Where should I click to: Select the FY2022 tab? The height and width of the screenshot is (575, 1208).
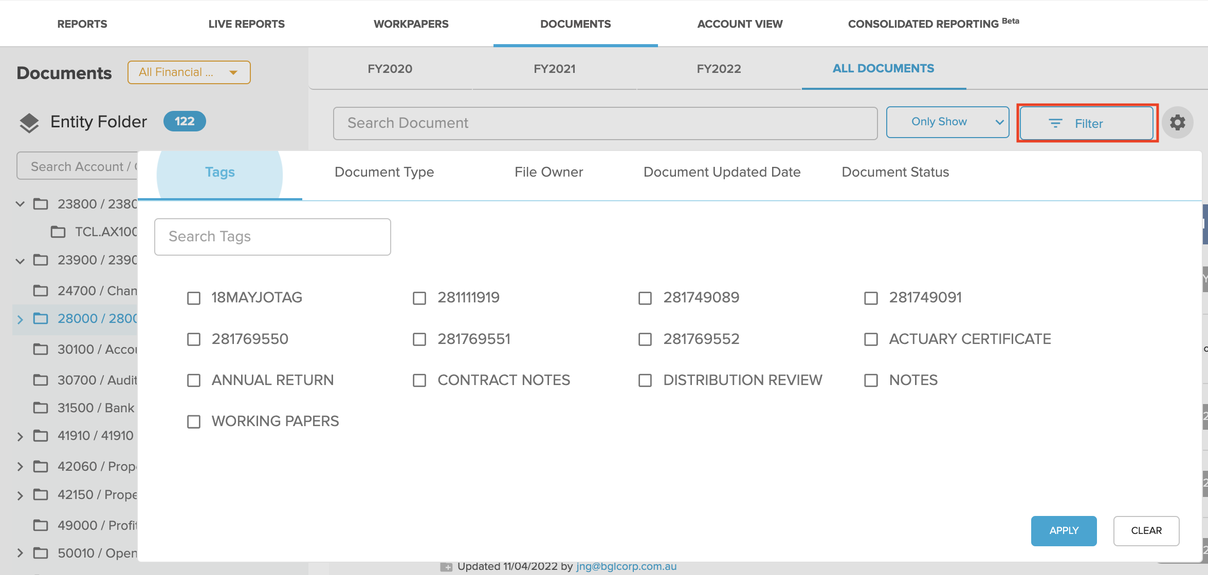719,69
